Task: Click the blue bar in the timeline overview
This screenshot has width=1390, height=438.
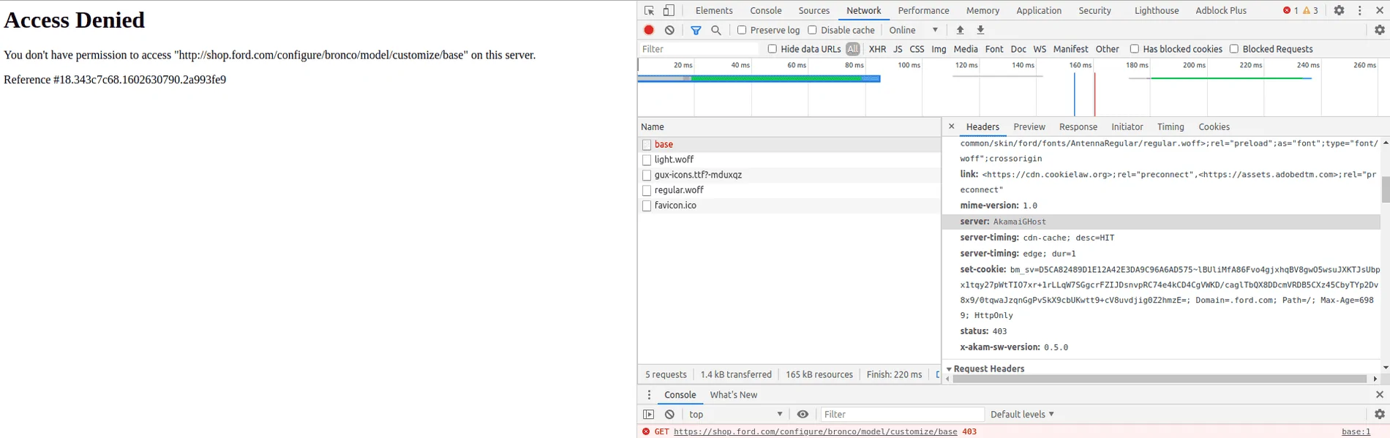Action: (x=759, y=78)
